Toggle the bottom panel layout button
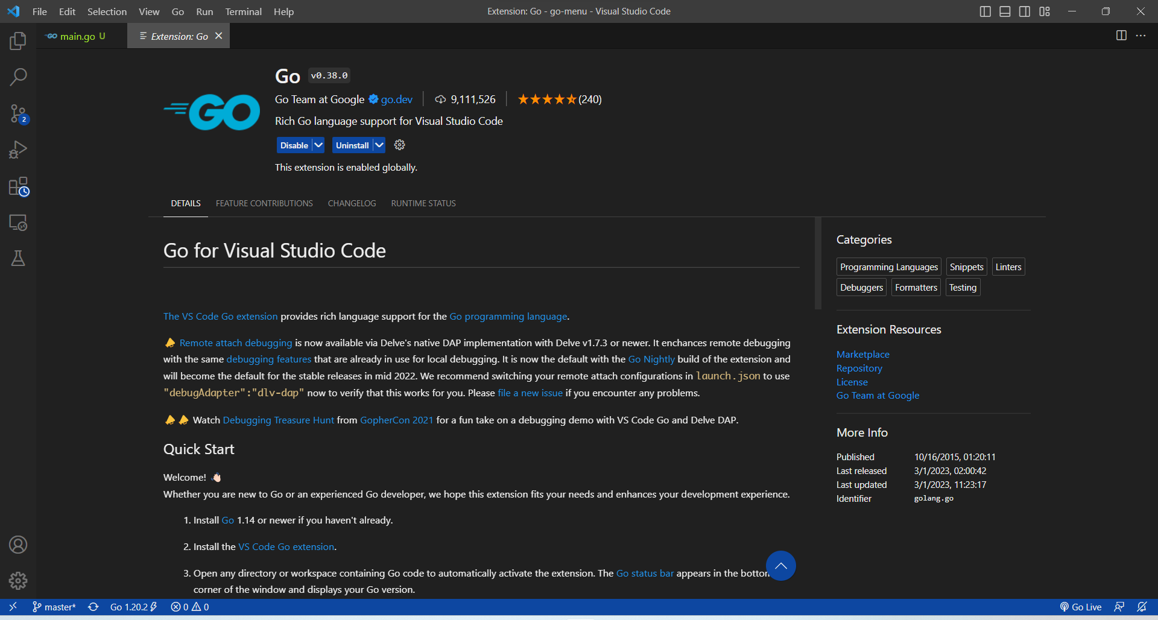Screen dimensions: 1158x620 1005,11
